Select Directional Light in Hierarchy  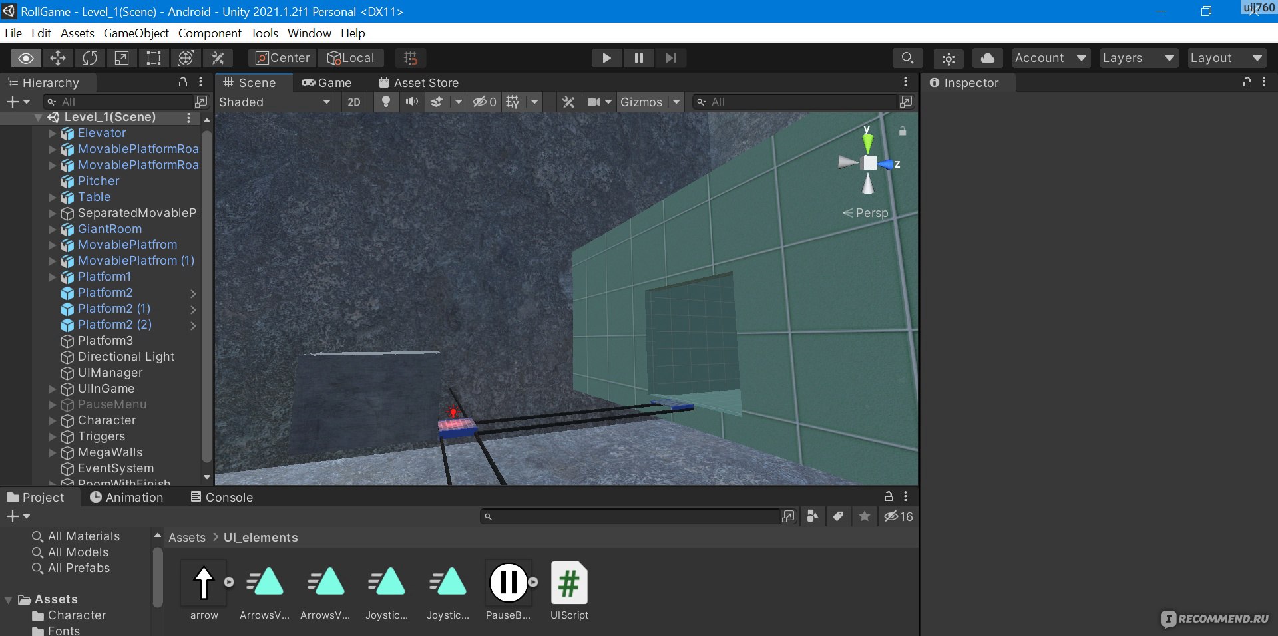coord(126,357)
